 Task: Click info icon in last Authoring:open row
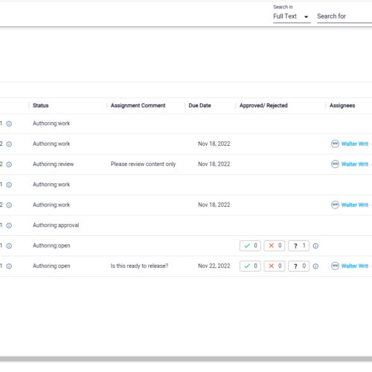coord(9,266)
